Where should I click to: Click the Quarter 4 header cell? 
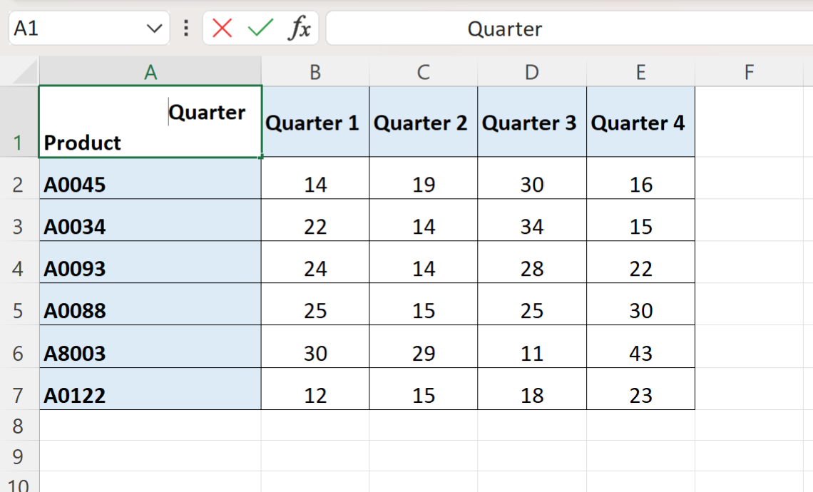click(x=641, y=122)
